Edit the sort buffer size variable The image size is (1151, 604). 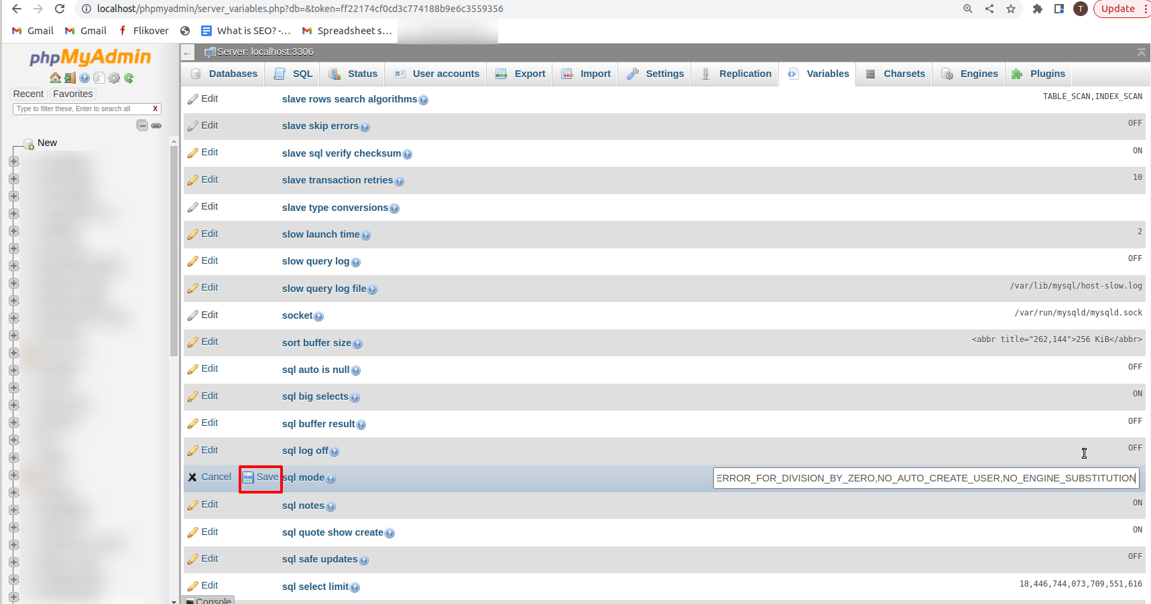click(202, 342)
